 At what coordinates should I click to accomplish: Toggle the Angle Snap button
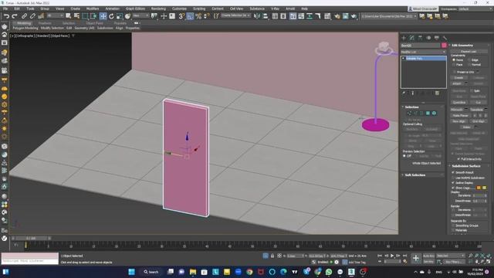click(190, 16)
